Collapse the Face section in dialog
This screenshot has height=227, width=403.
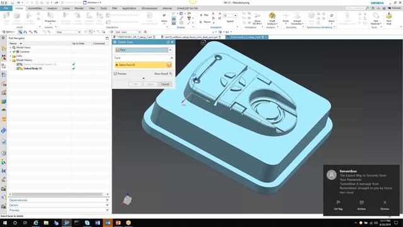point(171,58)
